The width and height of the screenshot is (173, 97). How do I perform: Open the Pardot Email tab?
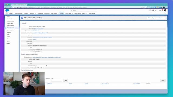tap(47, 13)
